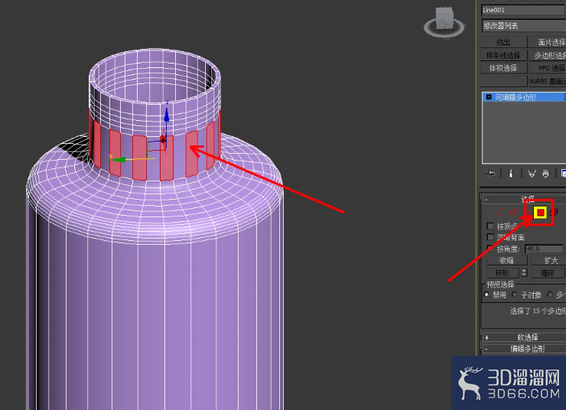Viewport: 566px width, 410px height.
Task: Collapse the 编辑多边形 rollout
Action: point(524,349)
